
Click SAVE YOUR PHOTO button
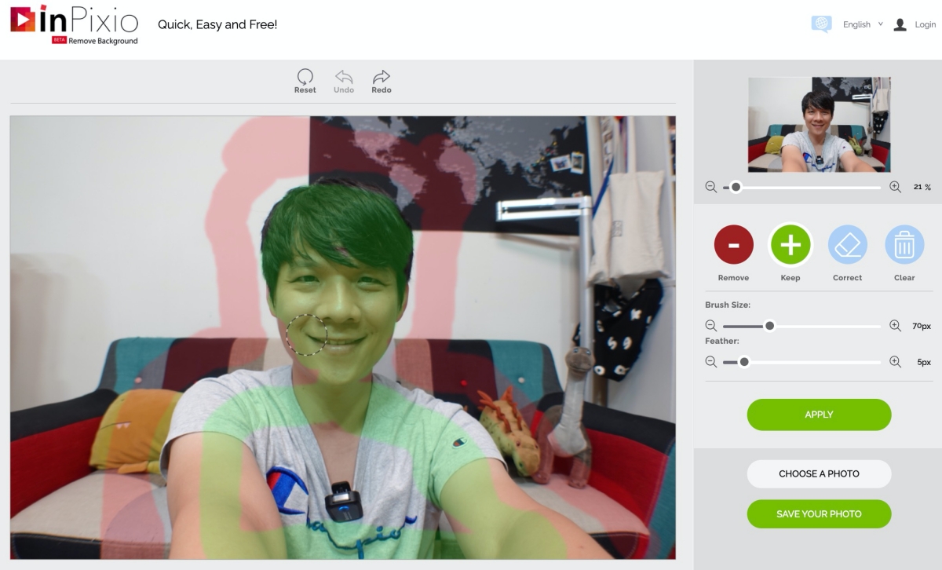819,514
